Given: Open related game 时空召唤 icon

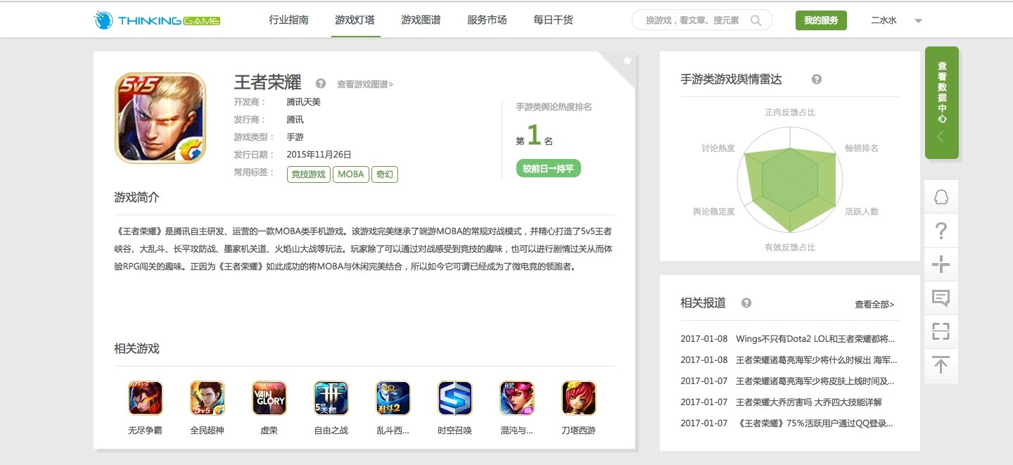Looking at the screenshot, I should [x=455, y=398].
